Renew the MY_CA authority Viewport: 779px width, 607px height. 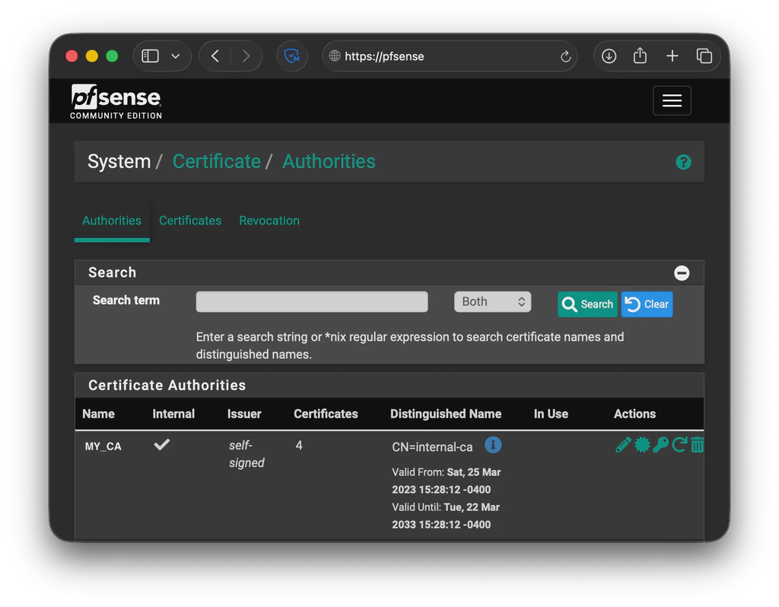pos(679,445)
